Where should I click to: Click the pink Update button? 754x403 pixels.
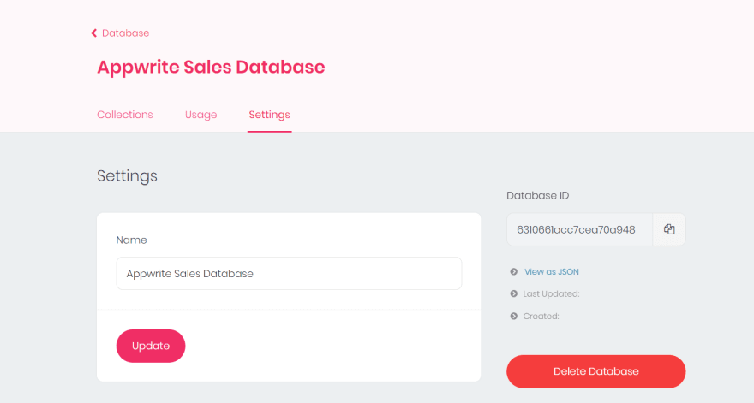coord(151,346)
